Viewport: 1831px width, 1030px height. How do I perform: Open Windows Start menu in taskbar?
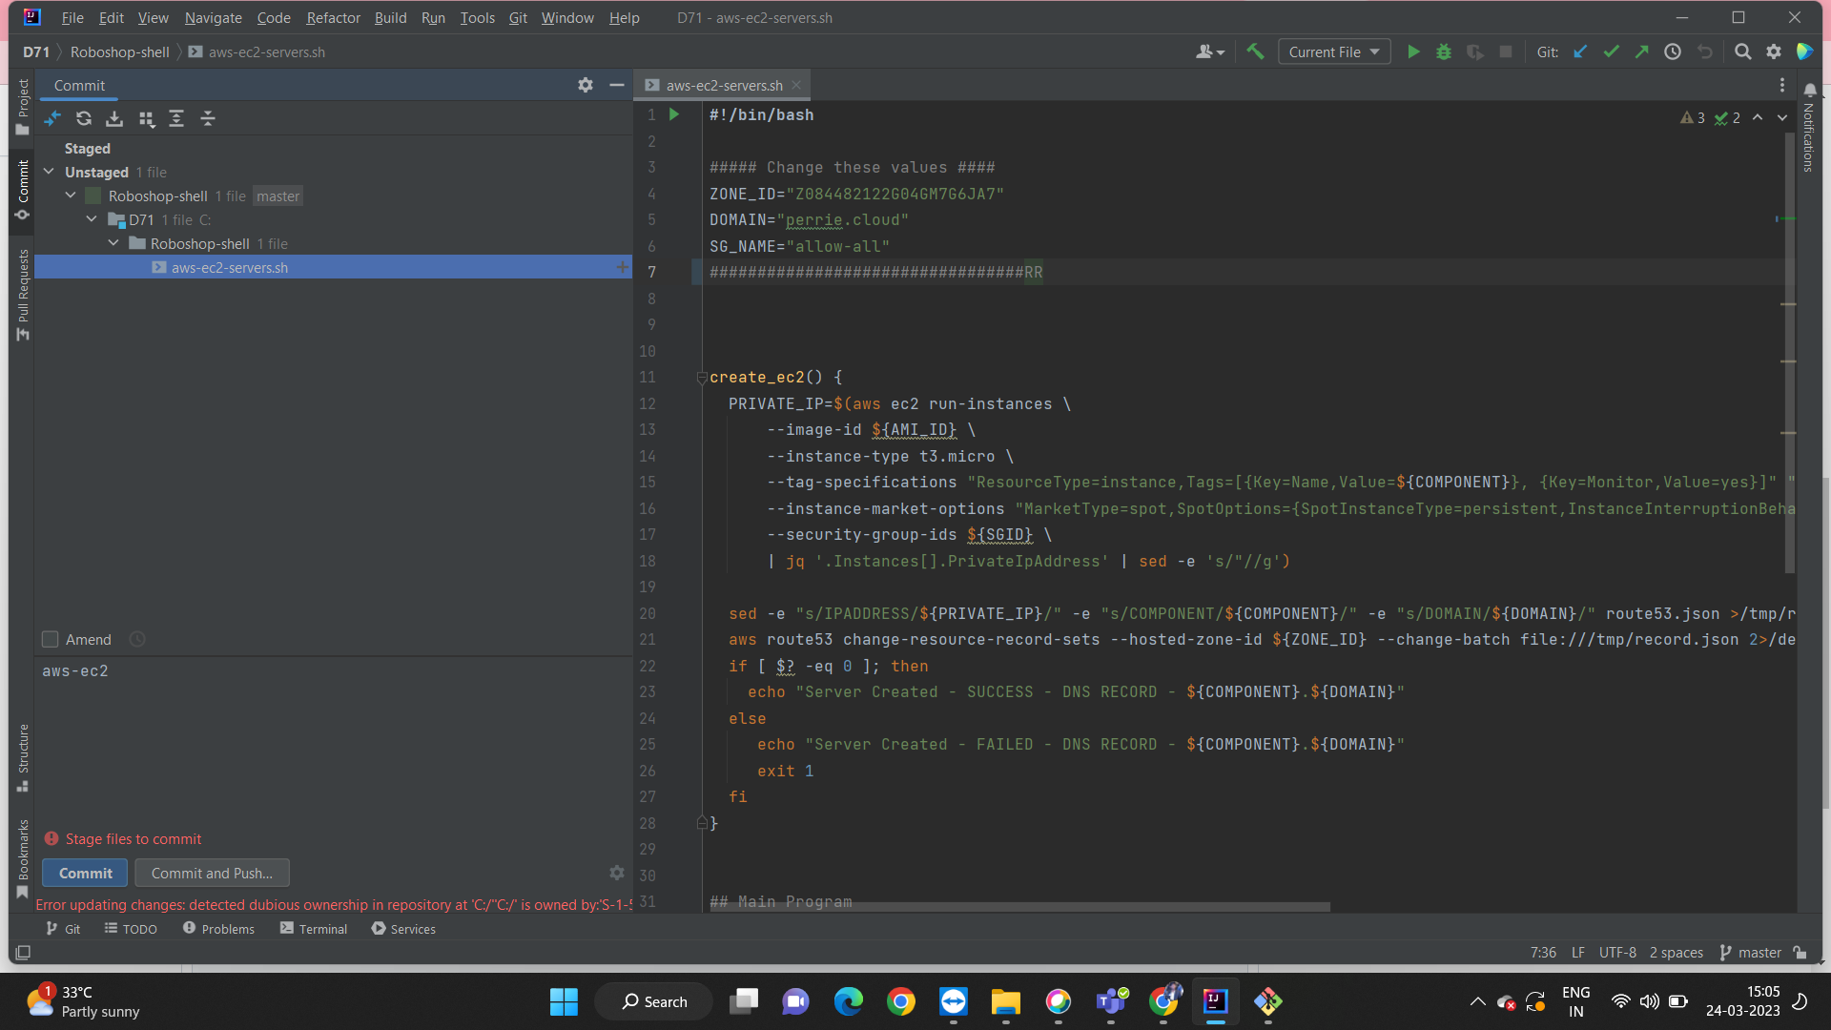[564, 1001]
